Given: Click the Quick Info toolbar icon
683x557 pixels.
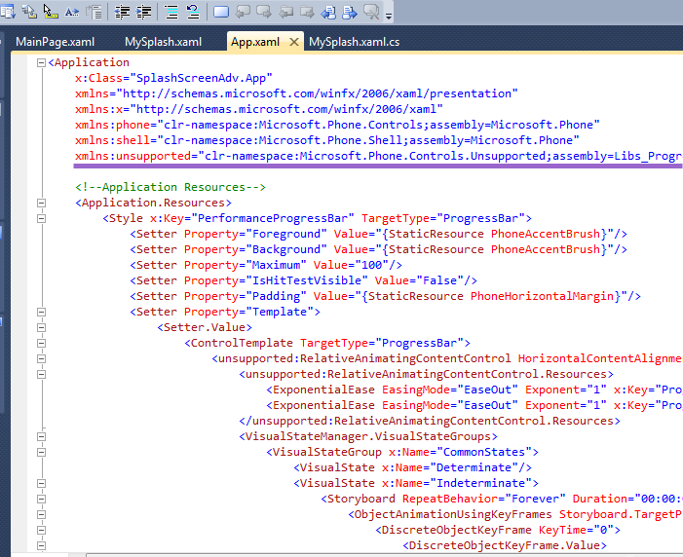Looking at the screenshot, I should [x=51, y=12].
